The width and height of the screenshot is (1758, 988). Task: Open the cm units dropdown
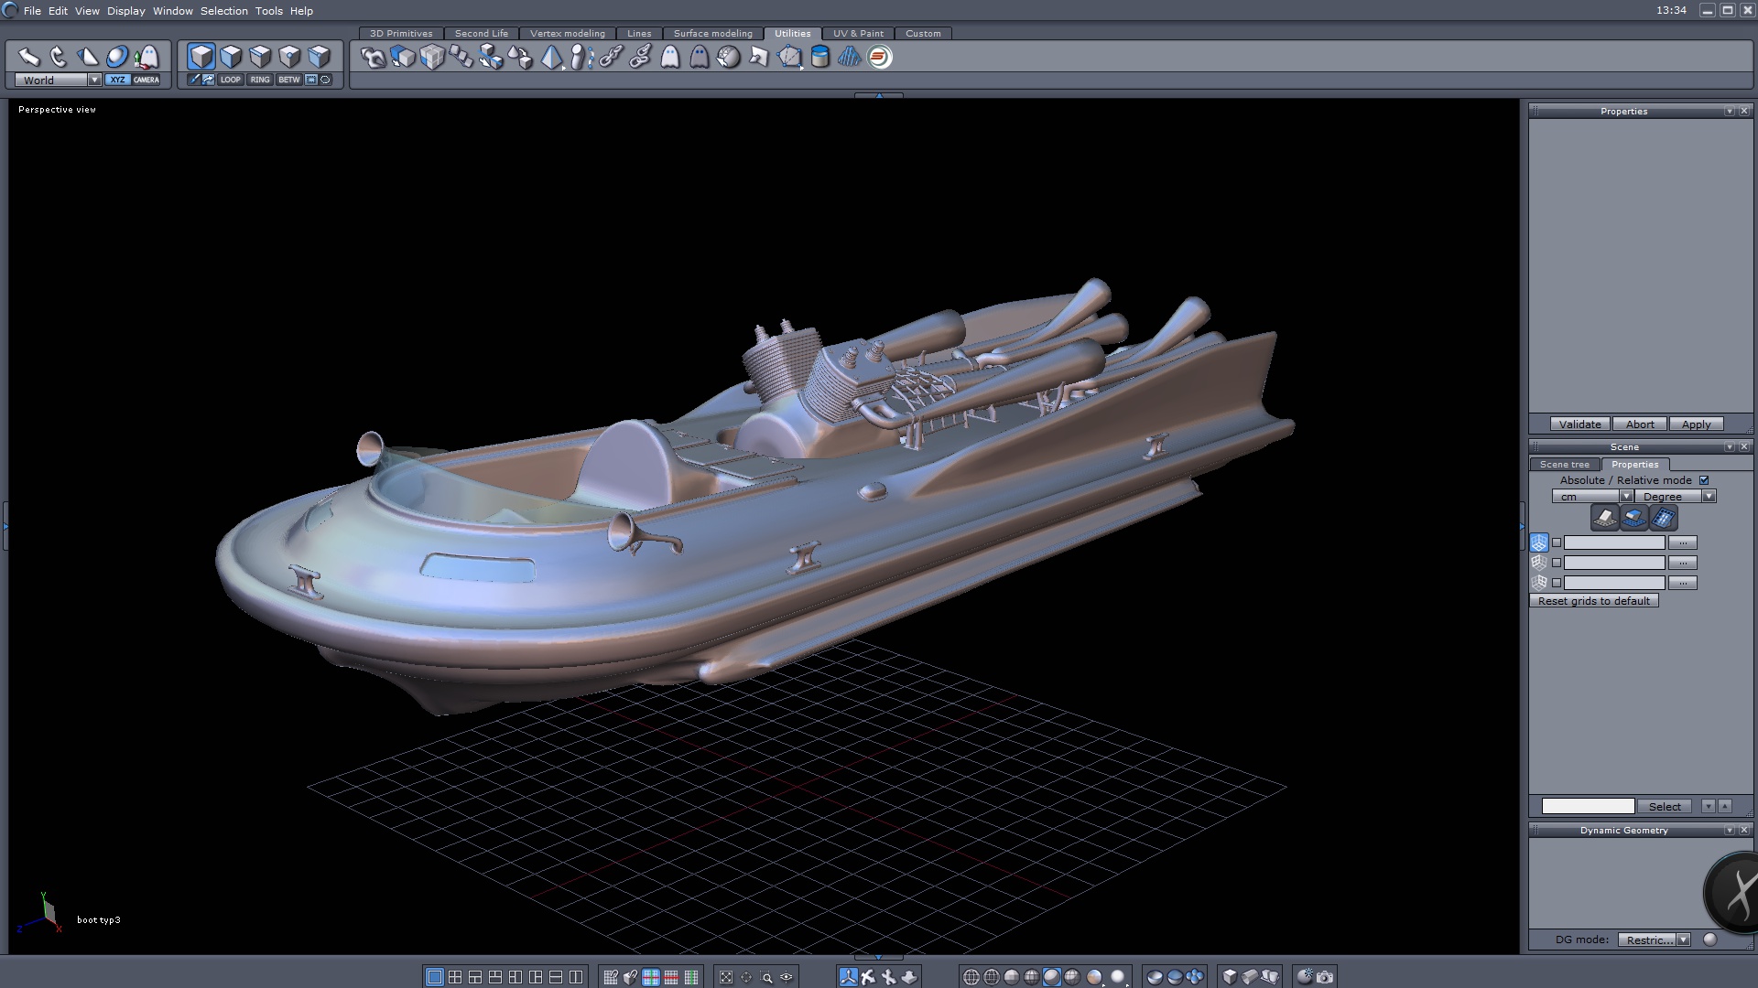point(1626,497)
